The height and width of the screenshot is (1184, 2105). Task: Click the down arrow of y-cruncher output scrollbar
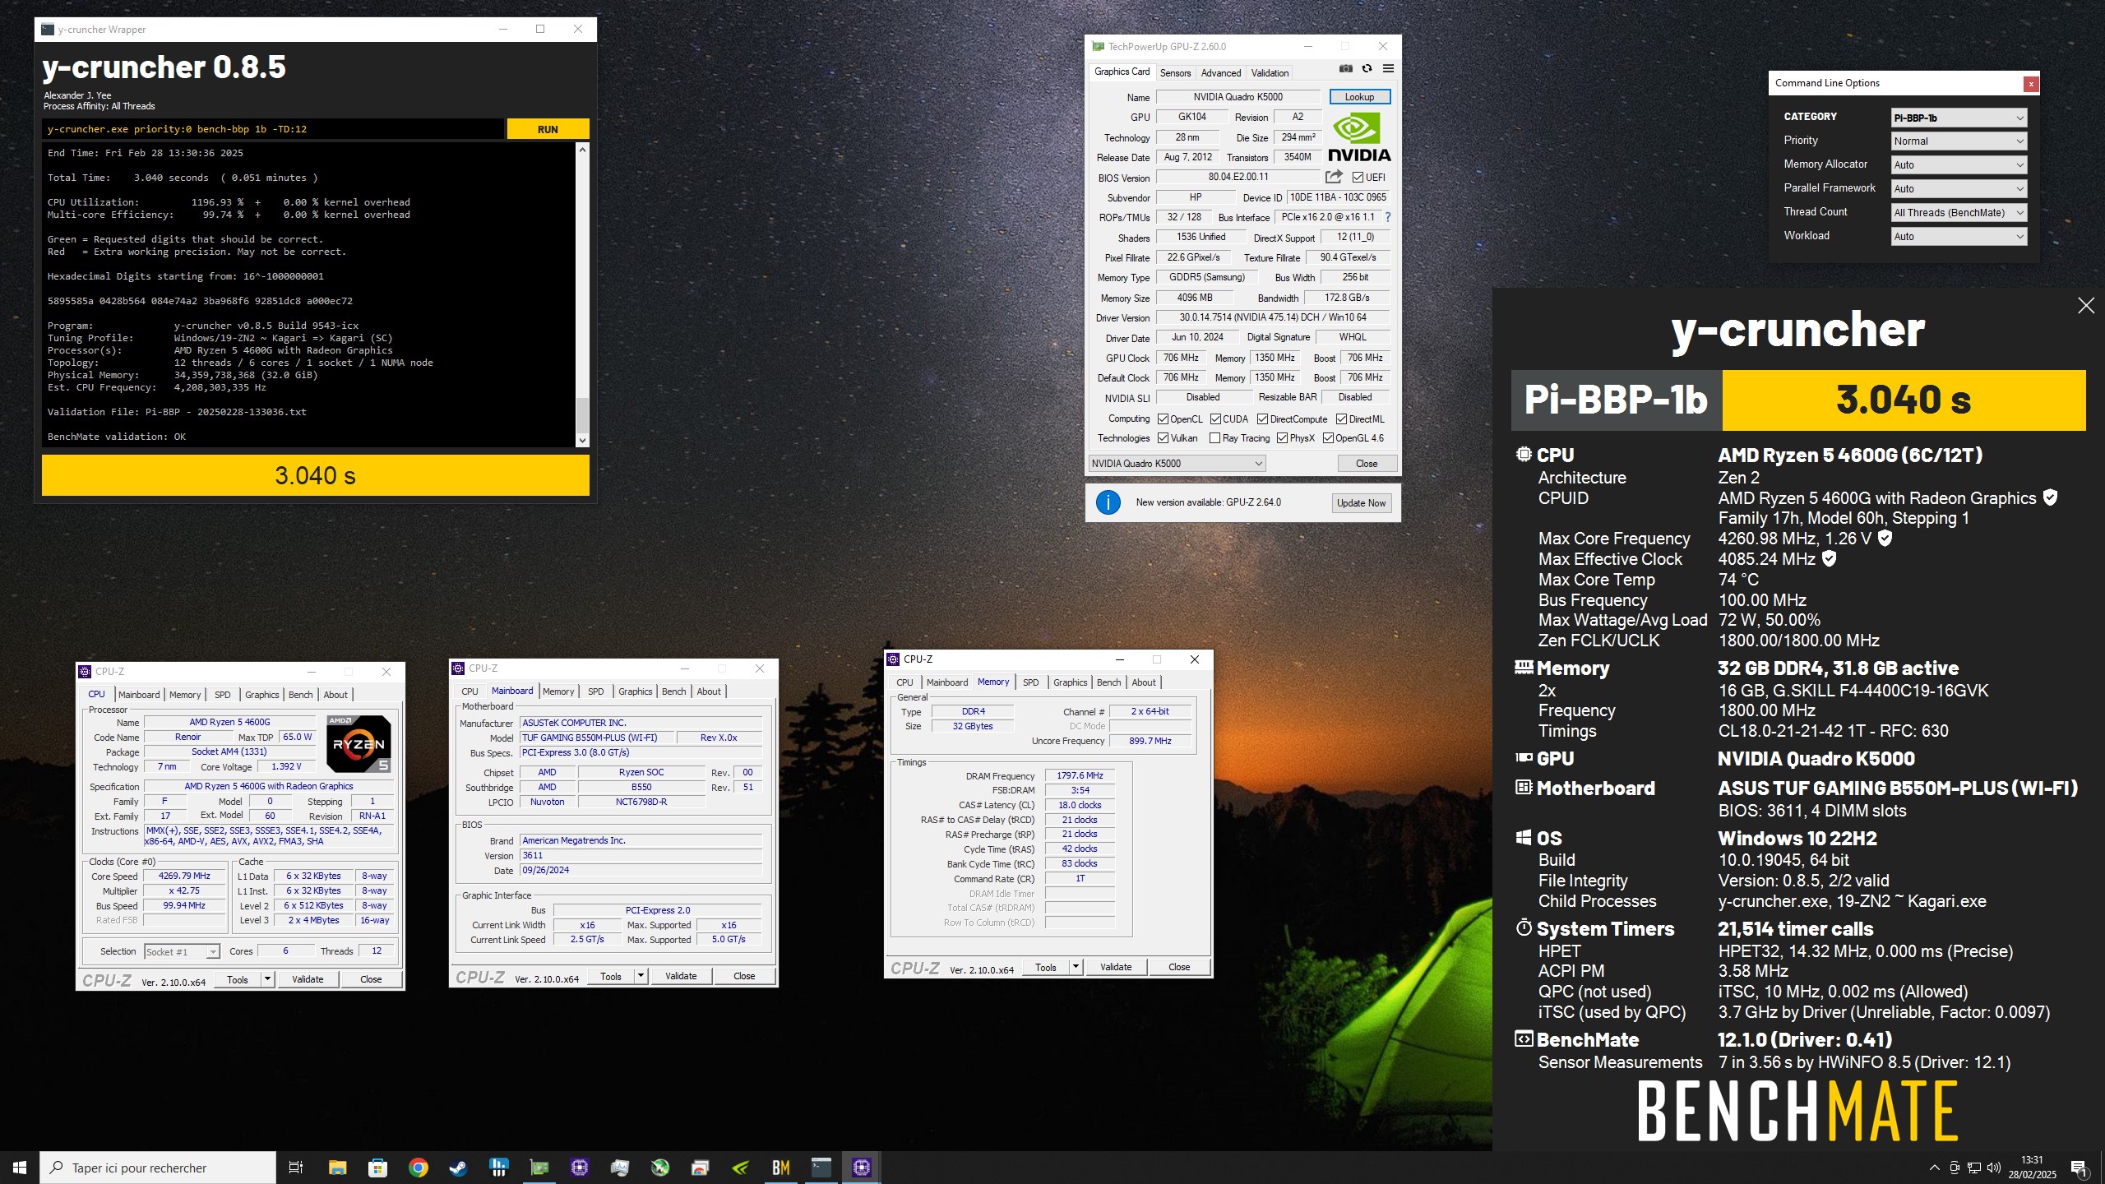(x=582, y=441)
